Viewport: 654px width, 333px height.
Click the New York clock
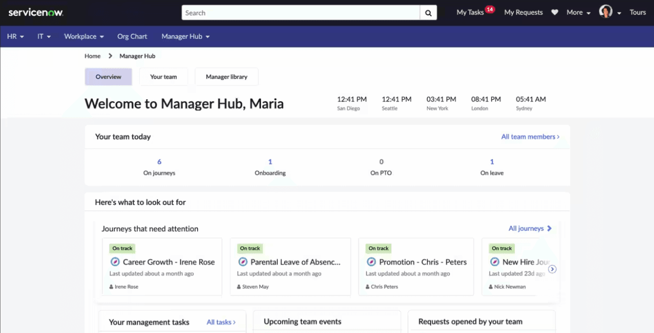441,103
